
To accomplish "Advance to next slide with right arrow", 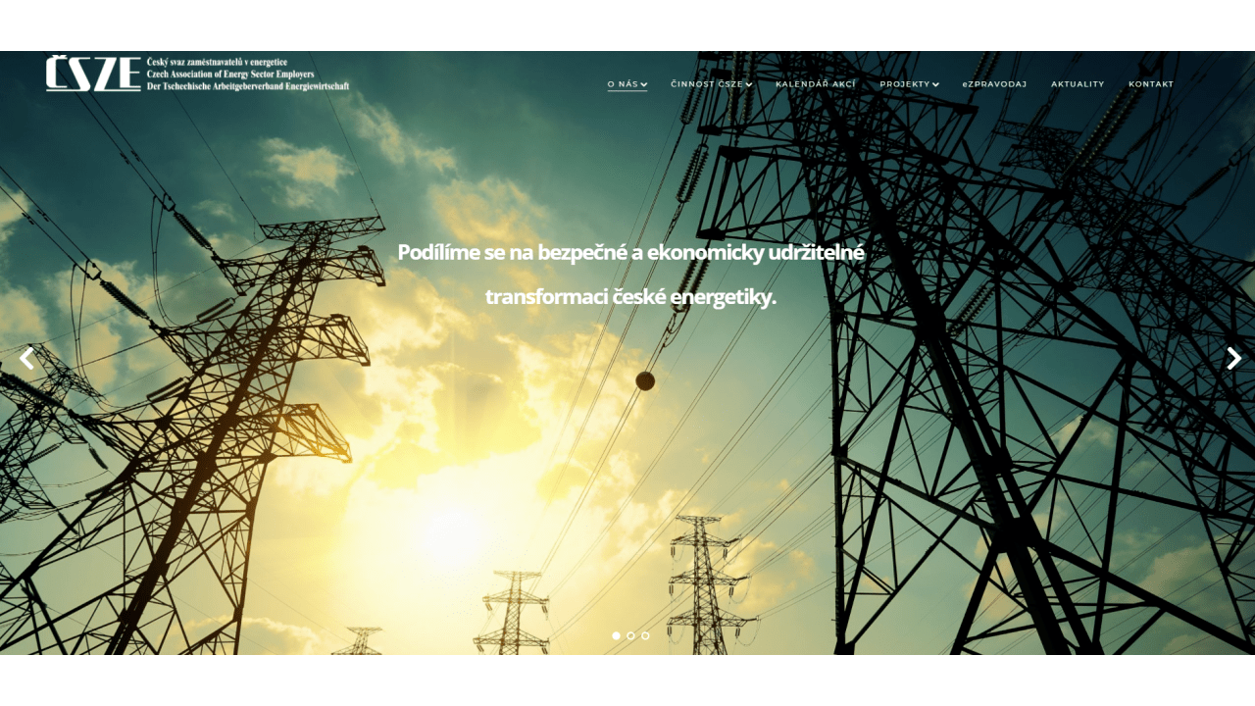I will (x=1233, y=359).
